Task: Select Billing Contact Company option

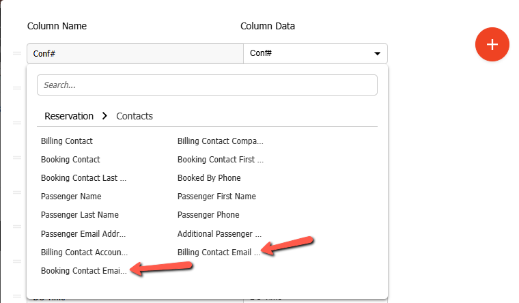Action: 220,141
